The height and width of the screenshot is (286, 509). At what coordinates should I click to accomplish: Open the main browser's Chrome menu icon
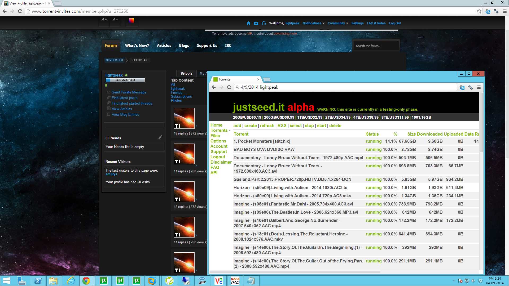(x=505, y=11)
